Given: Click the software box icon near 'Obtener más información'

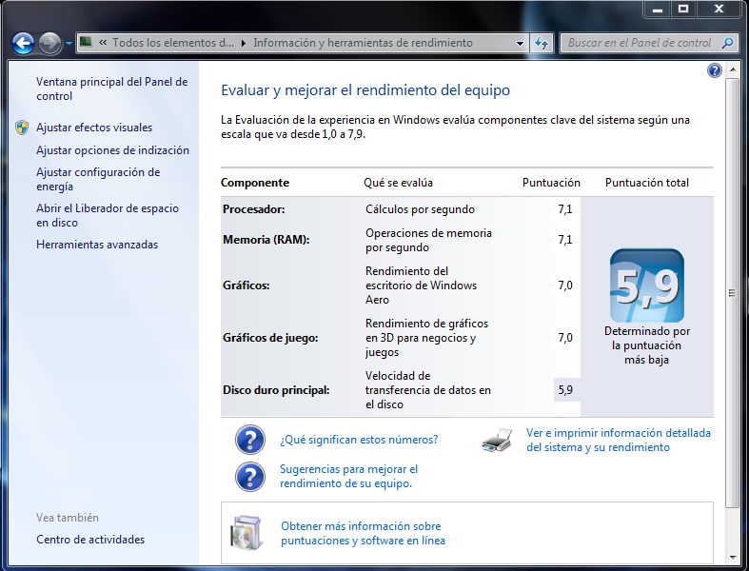Looking at the screenshot, I should [246, 533].
